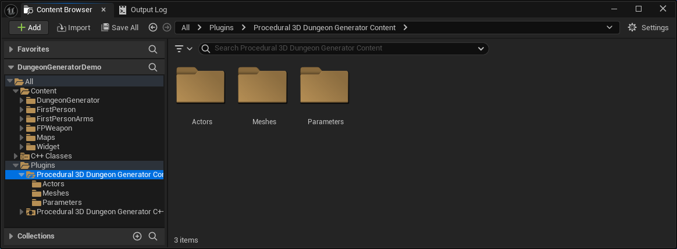The image size is (677, 249).
Task: Click Save All in toolbar
Action: click(120, 28)
